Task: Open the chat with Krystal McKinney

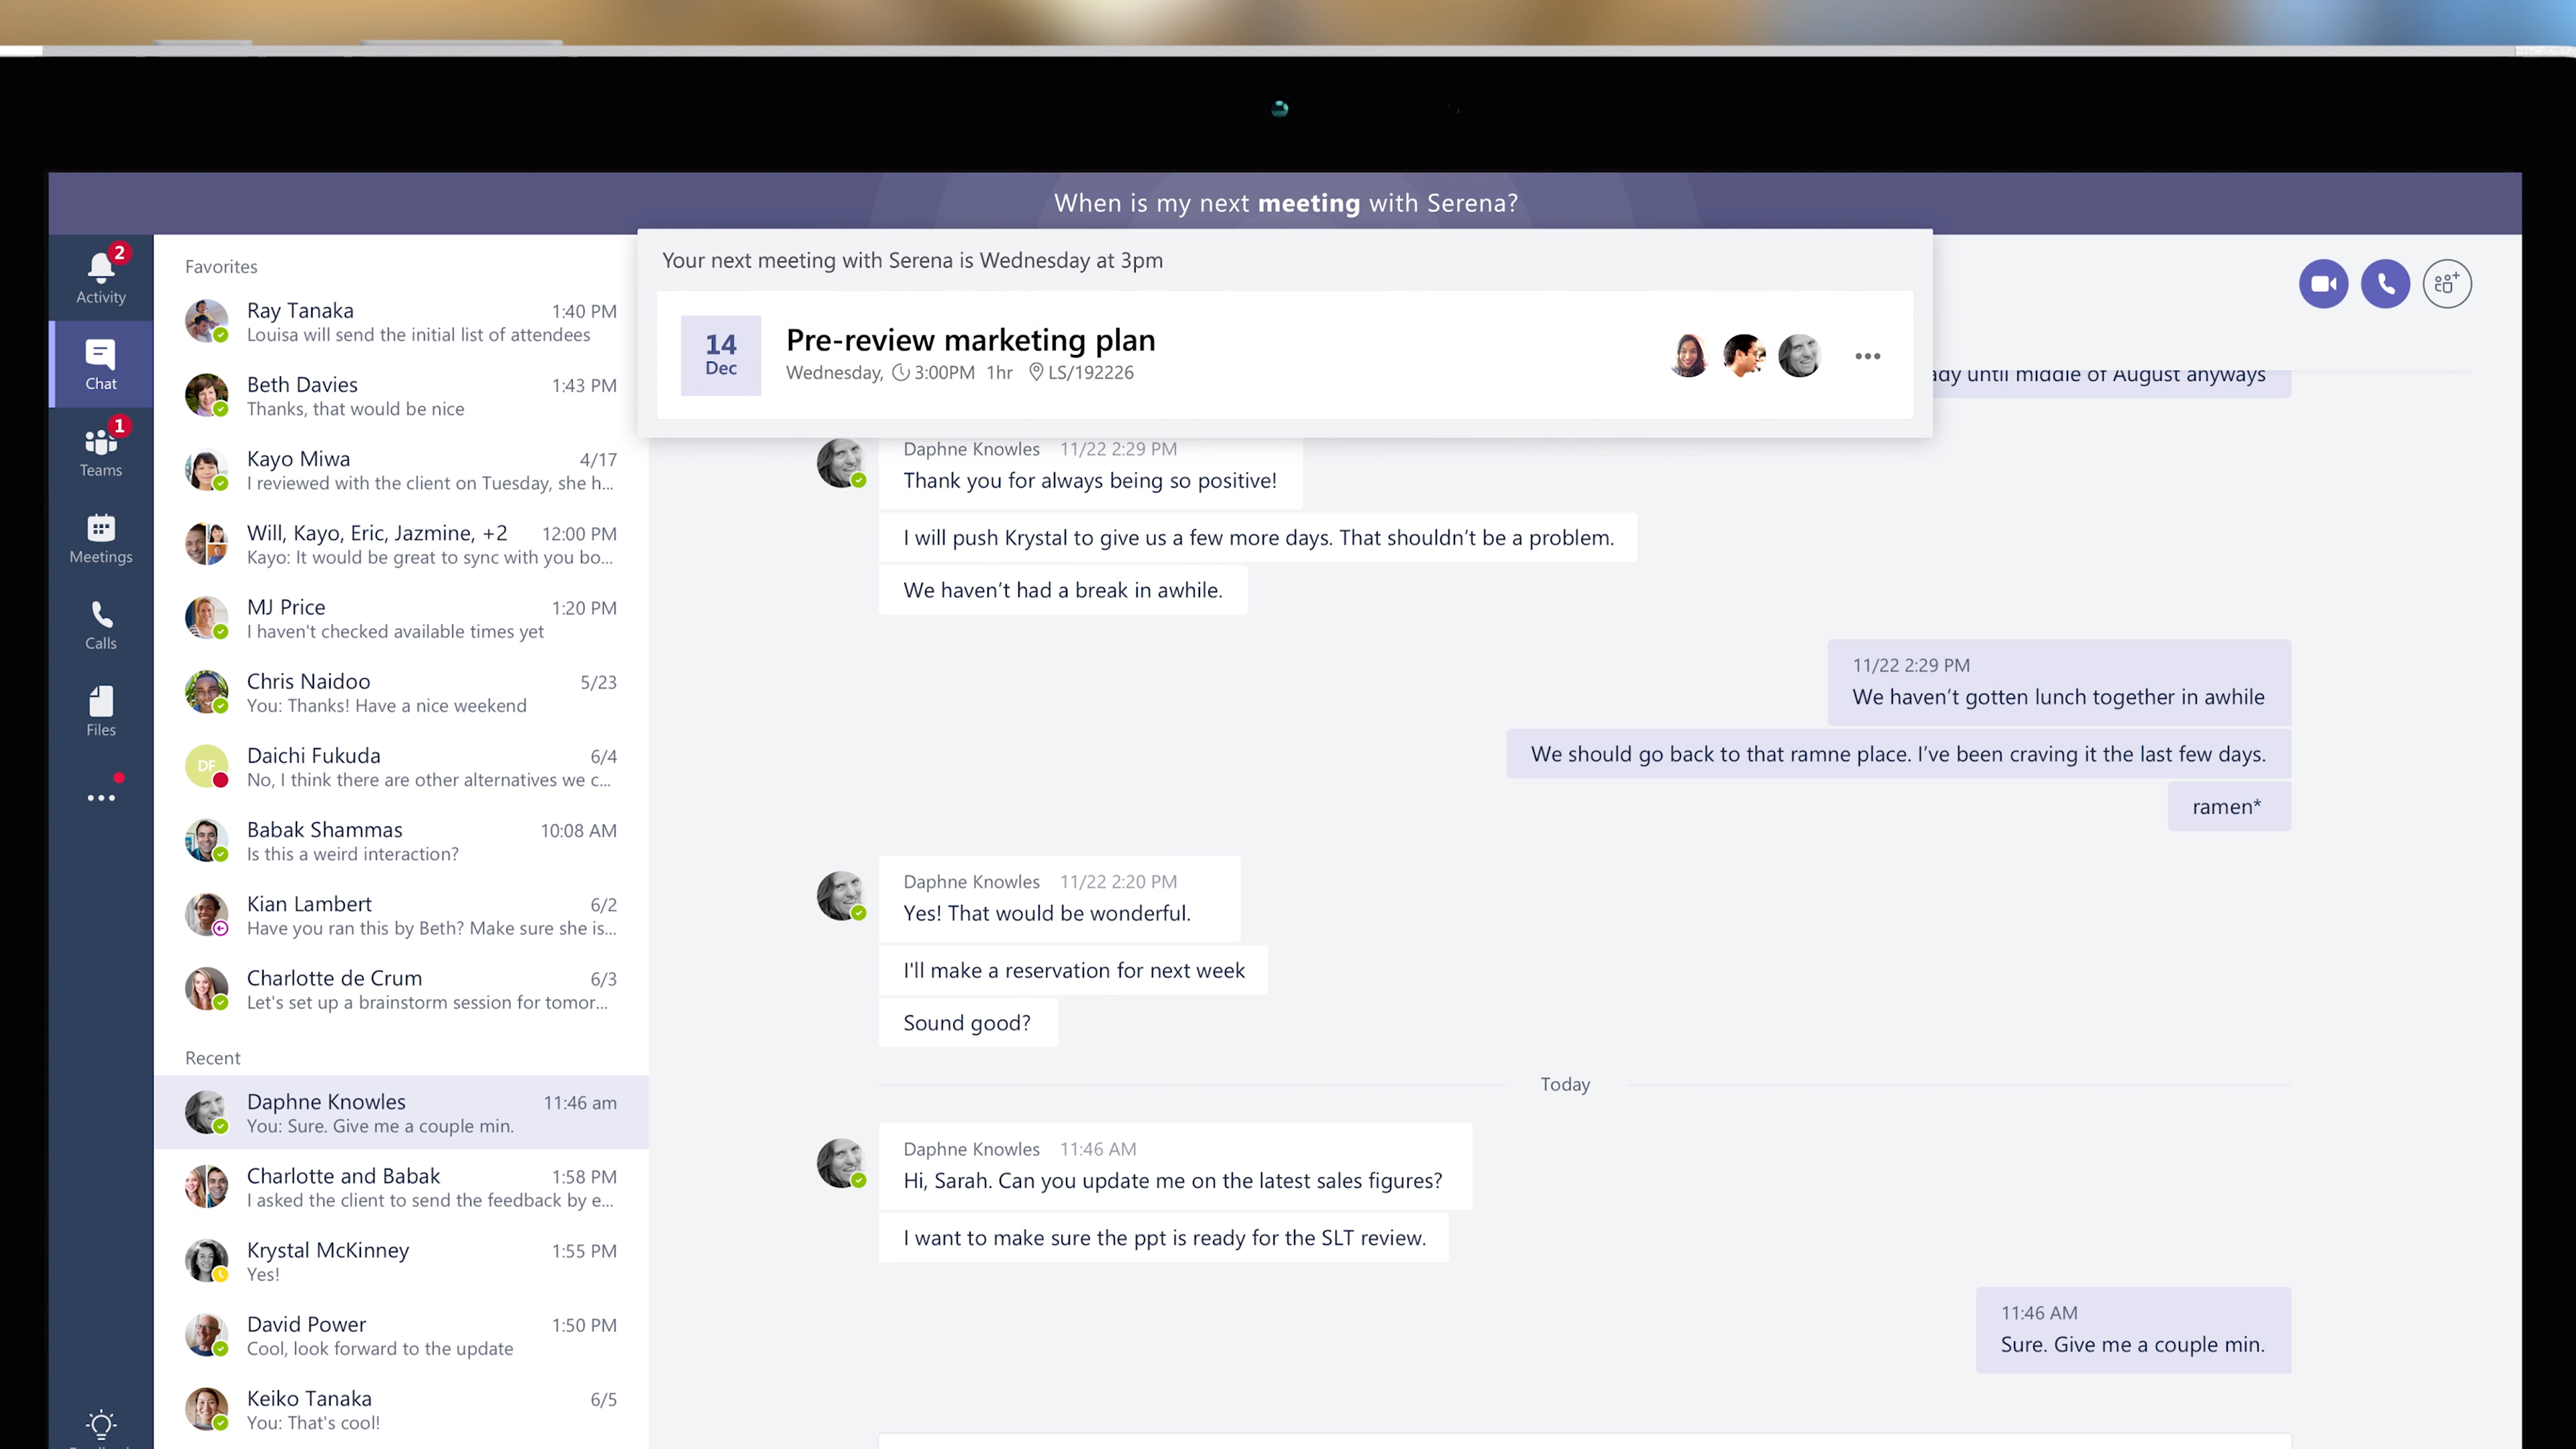Action: click(x=401, y=1261)
